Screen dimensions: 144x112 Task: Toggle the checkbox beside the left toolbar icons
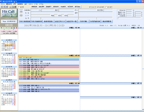[19, 7]
